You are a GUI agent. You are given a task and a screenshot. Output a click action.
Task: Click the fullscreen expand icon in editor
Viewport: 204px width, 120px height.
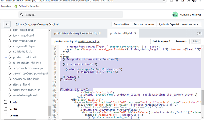[x=199, y=34]
